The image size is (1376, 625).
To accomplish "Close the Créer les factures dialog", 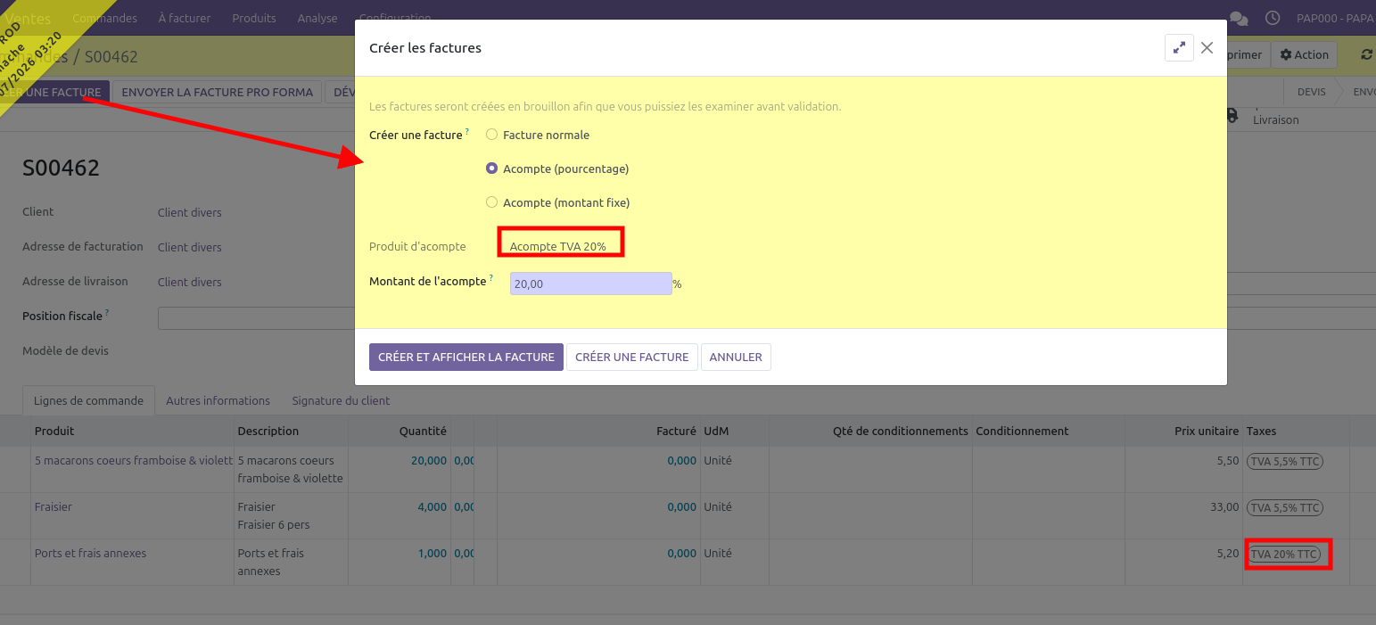I will click(1207, 48).
